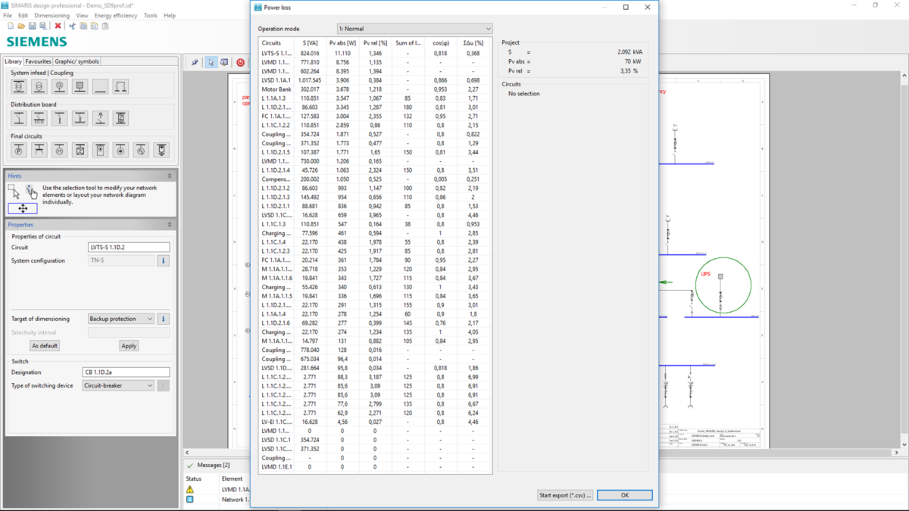The height and width of the screenshot is (511, 909).
Task: Select the Compens... row in the table
Action: (375, 179)
